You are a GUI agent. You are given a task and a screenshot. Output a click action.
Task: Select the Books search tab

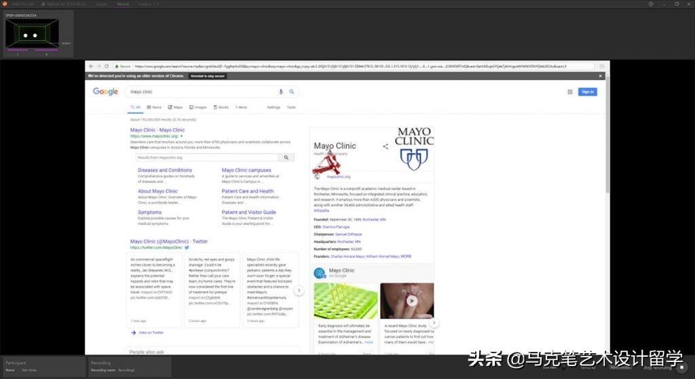(221, 107)
